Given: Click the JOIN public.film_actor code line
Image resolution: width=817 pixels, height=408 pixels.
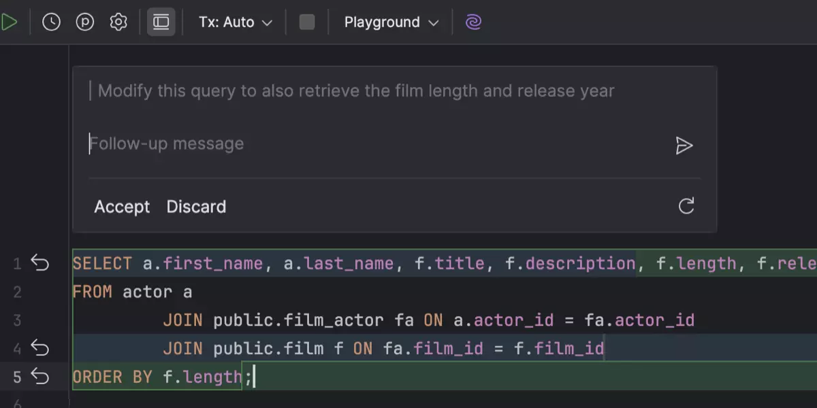Looking at the screenshot, I should (428, 320).
